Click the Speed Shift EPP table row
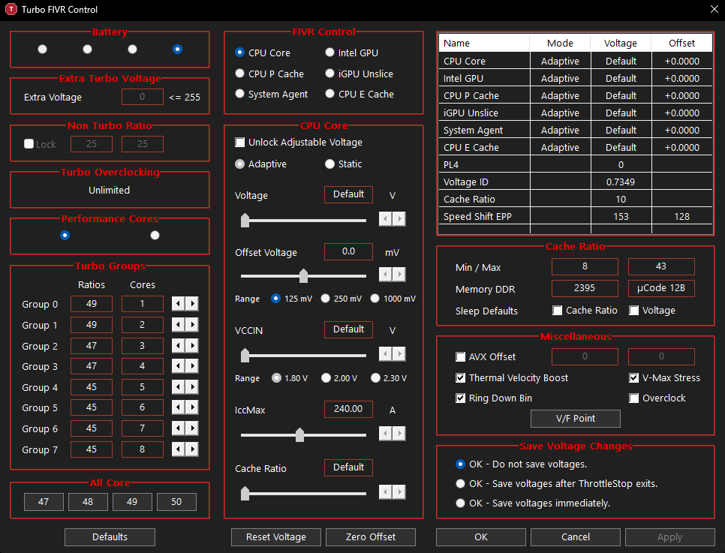The height and width of the screenshot is (553, 725). pos(575,216)
